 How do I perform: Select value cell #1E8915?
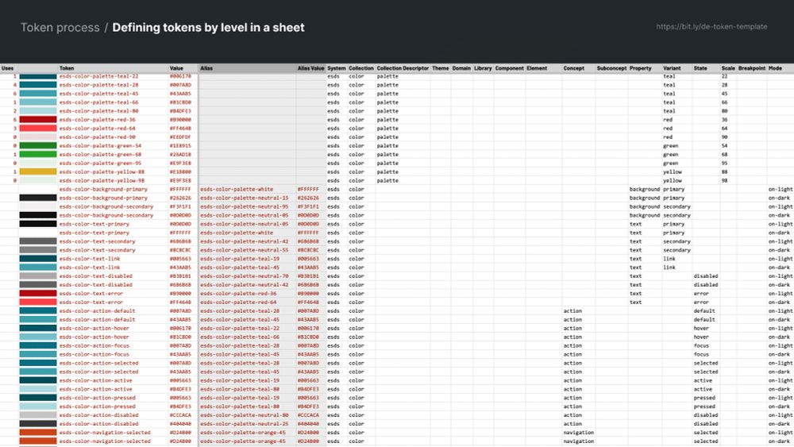180,146
